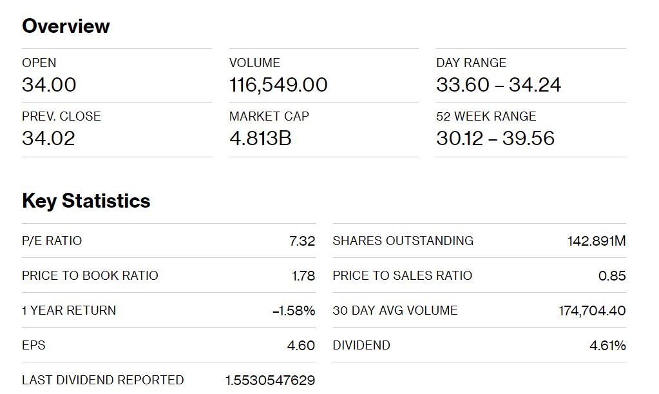Click the last dividend value 1.5530547629
The height and width of the screenshot is (394, 659).
tap(270, 380)
